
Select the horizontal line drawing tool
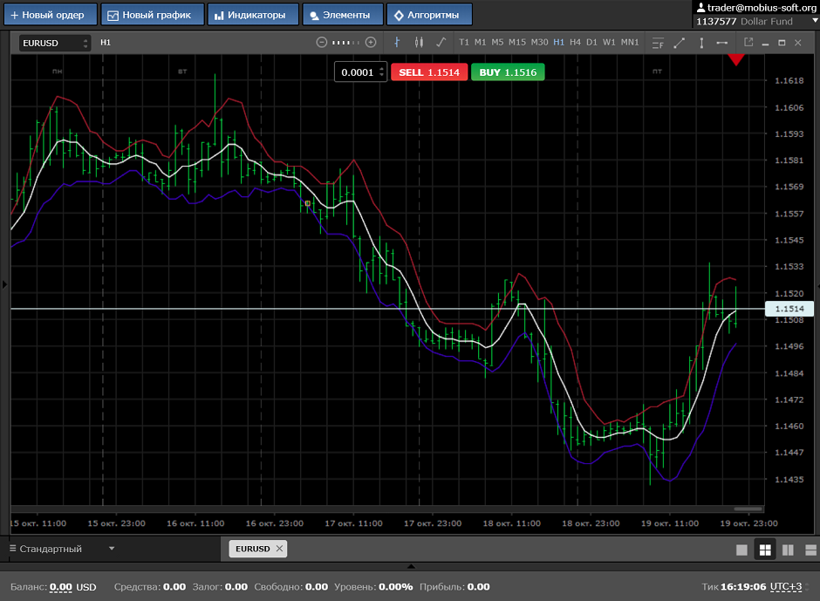tap(722, 43)
